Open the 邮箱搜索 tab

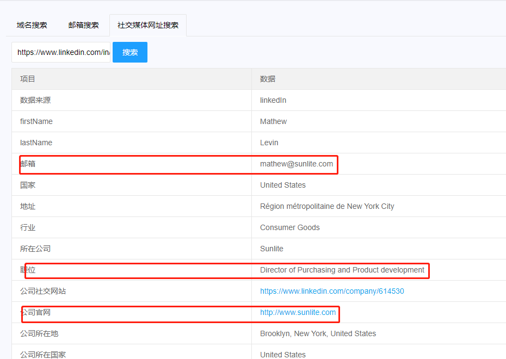(83, 25)
